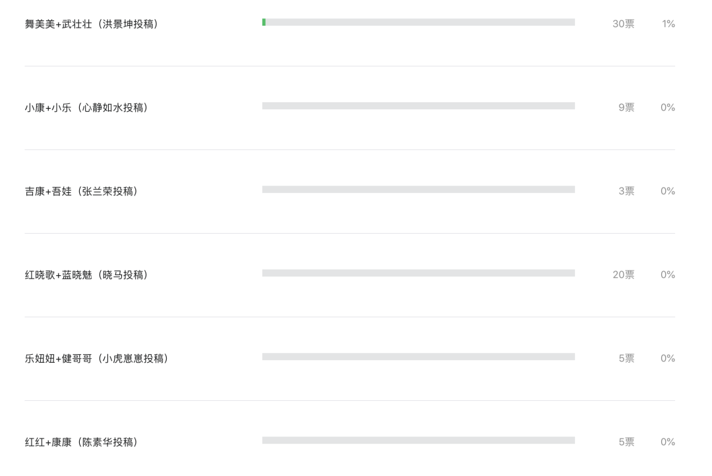Click the 9票 vote count
Viewport: 712px width, 476px height.
click(x=626, y=107)
